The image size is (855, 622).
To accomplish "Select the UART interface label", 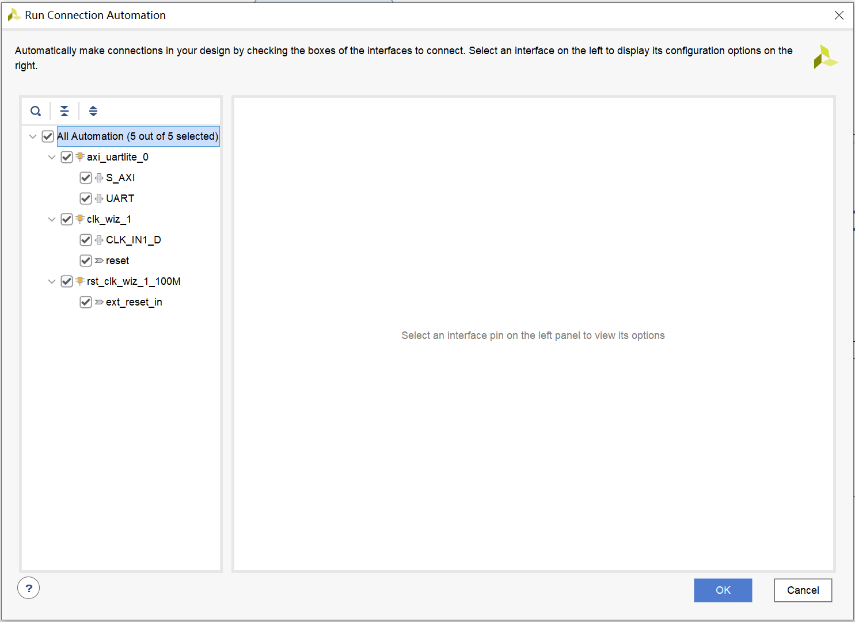I will tap(120, 199).
